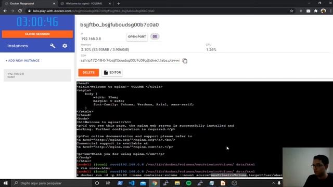The height and width of the screenshot is (187, 333).
Task: Open the Chrome extensions puzzle icon
Action: (x=316, y=11)
